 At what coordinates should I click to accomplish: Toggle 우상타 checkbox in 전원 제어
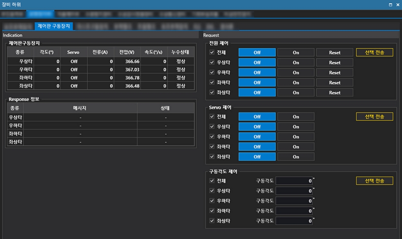(x=212, y=62)
